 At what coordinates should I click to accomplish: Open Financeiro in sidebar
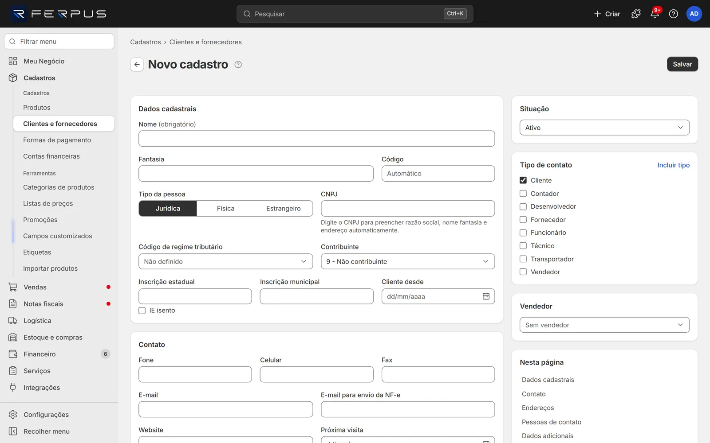pyautogui.click(x=59, y=354)
